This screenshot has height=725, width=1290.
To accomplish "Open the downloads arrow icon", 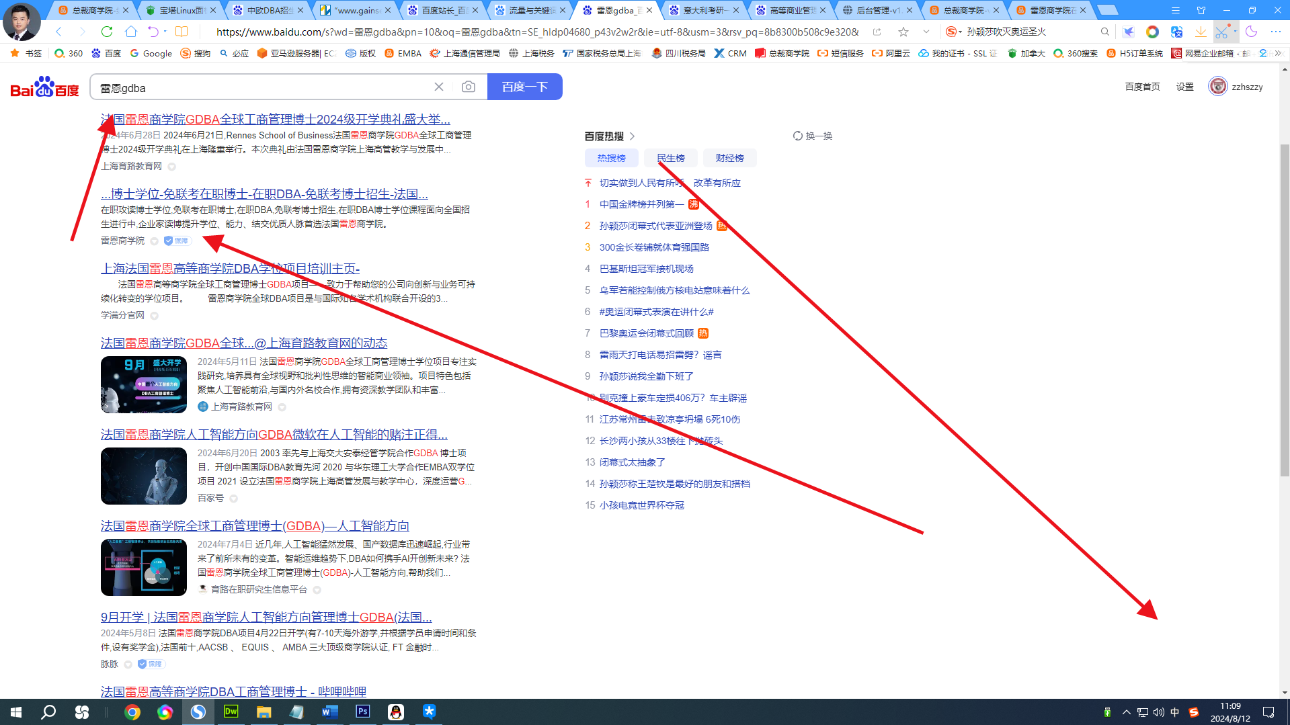I will [x=1201, y=32].
